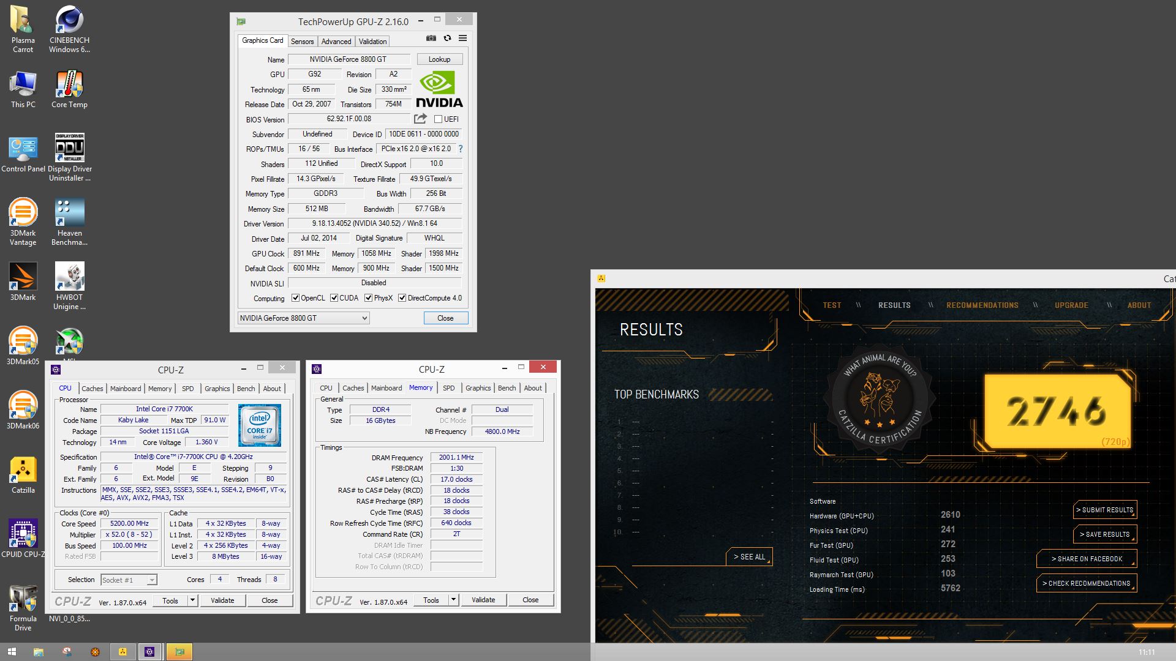1176x661 pixels.
Task: Click Windows Start button on taskbar
Action: point(11,652)
